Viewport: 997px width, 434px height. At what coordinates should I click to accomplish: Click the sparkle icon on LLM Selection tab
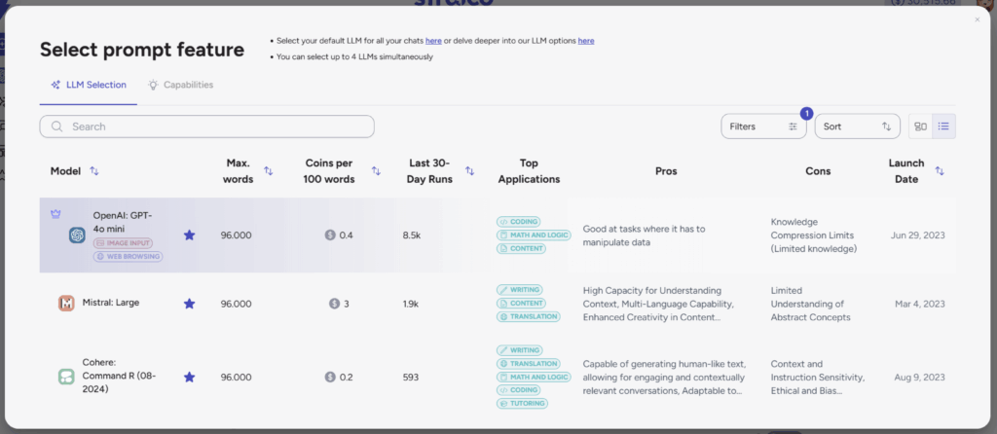[x=55, y=85]
